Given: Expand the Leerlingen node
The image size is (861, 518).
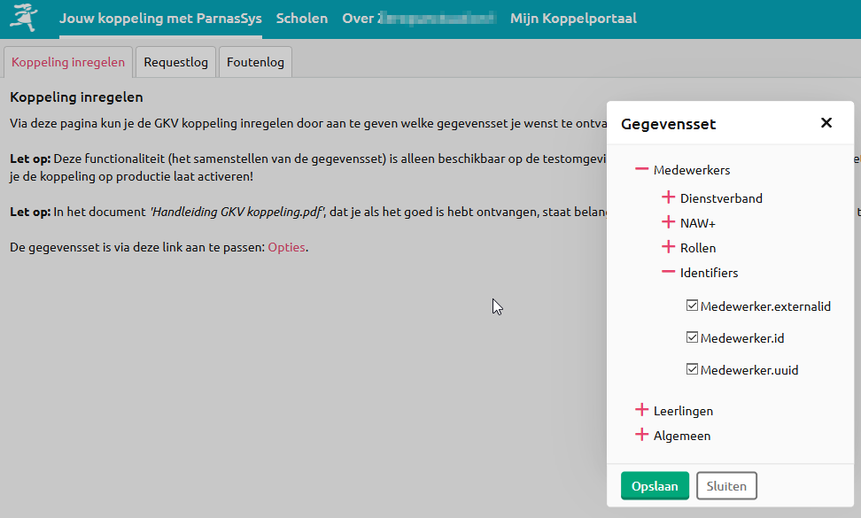Looking at the screenshot, I should click(641, 410).
